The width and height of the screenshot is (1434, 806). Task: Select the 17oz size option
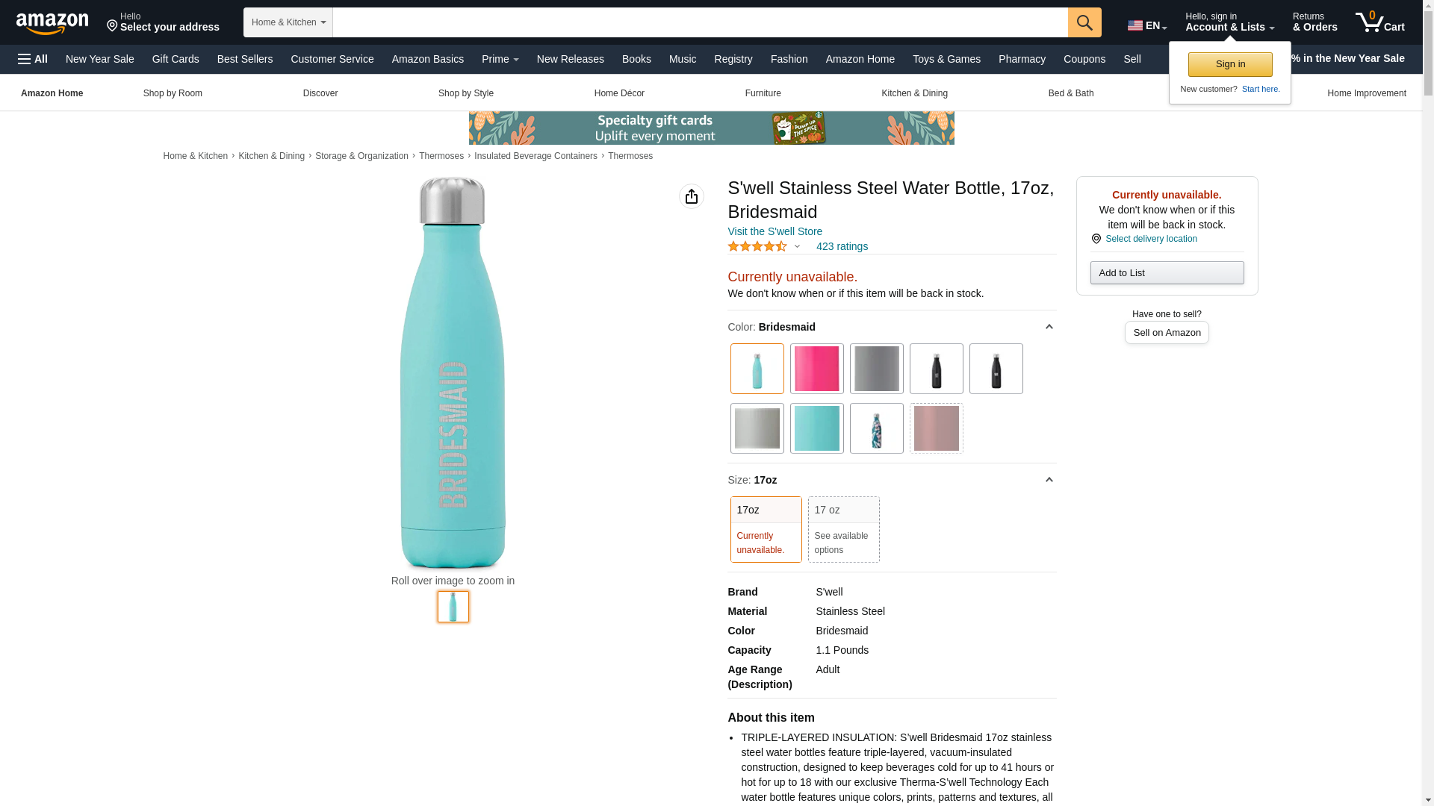tap(766, 529)
